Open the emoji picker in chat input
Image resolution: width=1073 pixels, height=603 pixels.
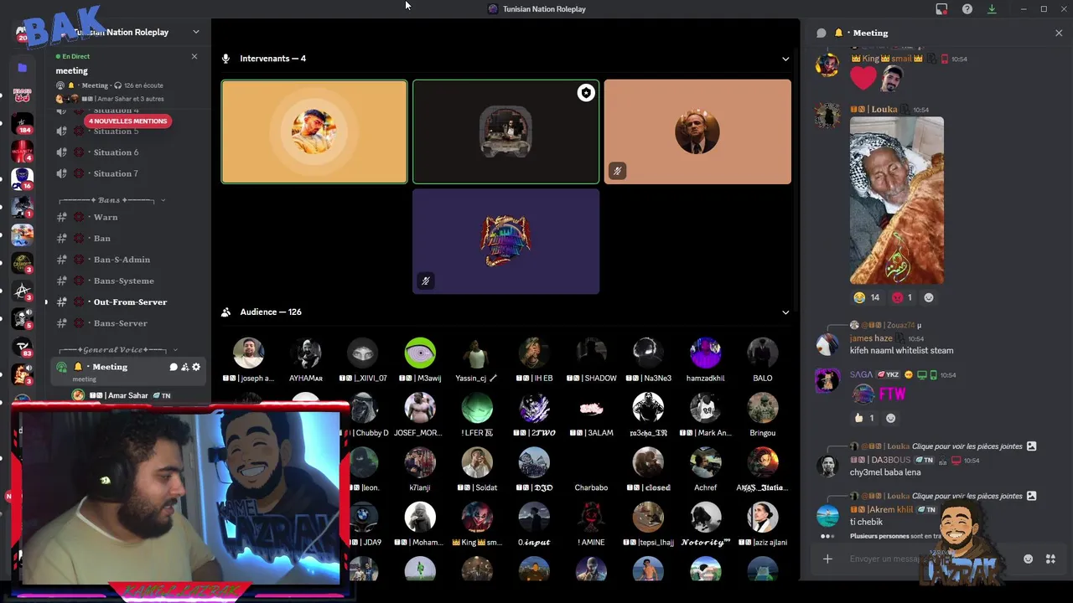coord(1028,559)
